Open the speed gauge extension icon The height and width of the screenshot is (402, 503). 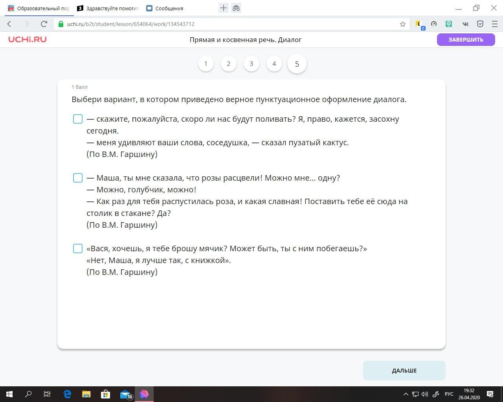click(434, 24)
